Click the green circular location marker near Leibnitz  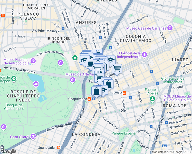tap(75, 58)
